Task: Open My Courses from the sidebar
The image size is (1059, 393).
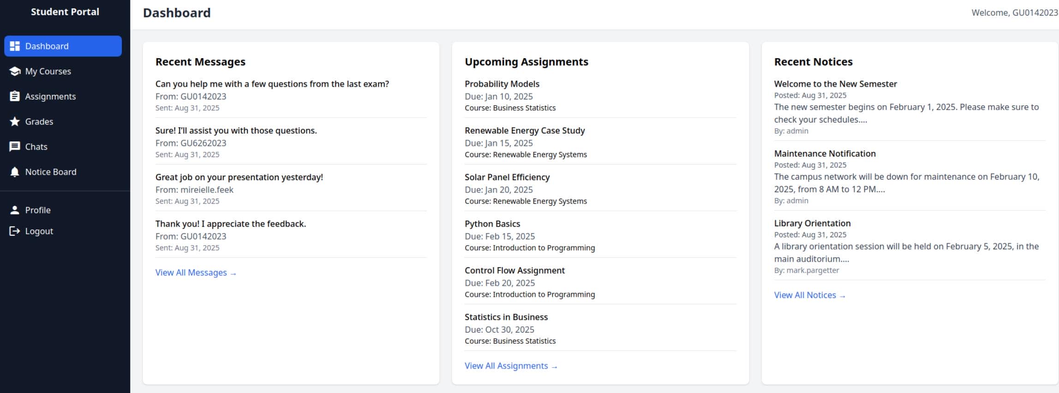Action: tap(48, 71)
